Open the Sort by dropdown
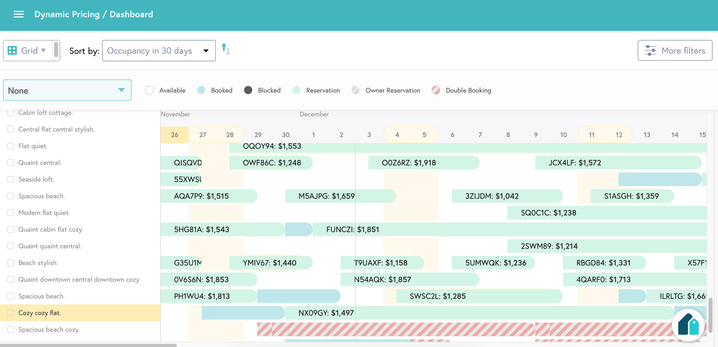Screen dimensions: 718x347 click(x=158, y=51)
